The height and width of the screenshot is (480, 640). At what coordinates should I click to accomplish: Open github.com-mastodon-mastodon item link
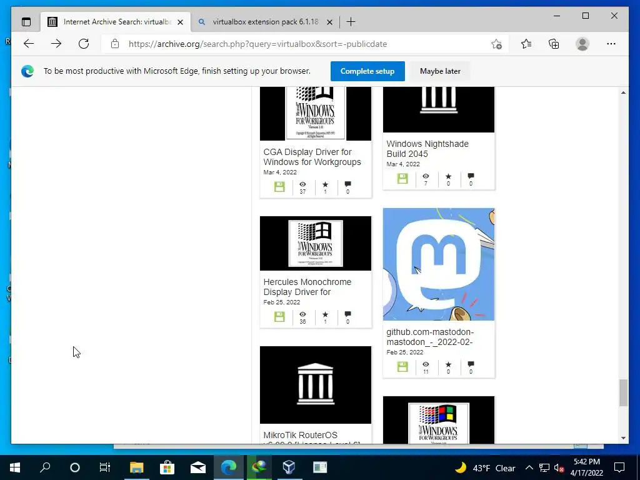pyautogui.click(x=430, y=337)
